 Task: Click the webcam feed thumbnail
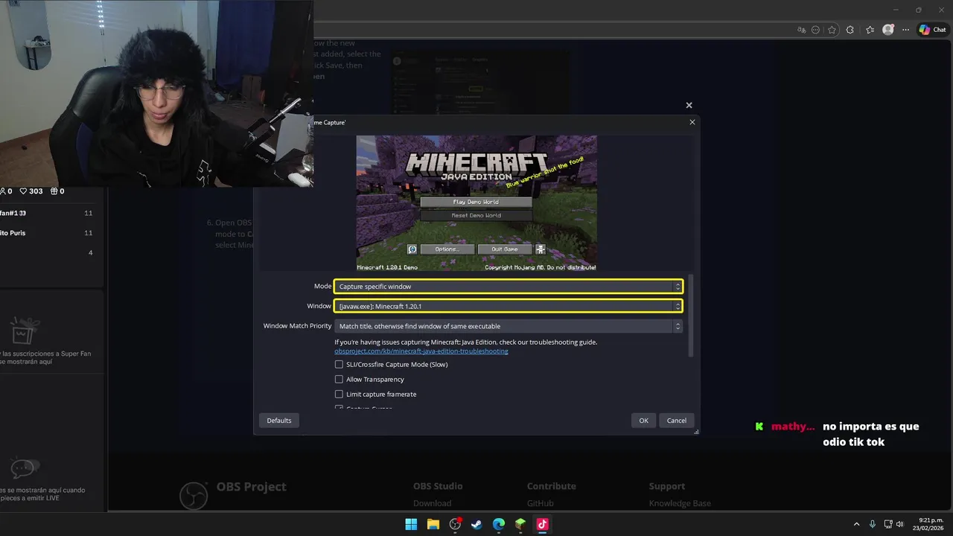(156, 93)
